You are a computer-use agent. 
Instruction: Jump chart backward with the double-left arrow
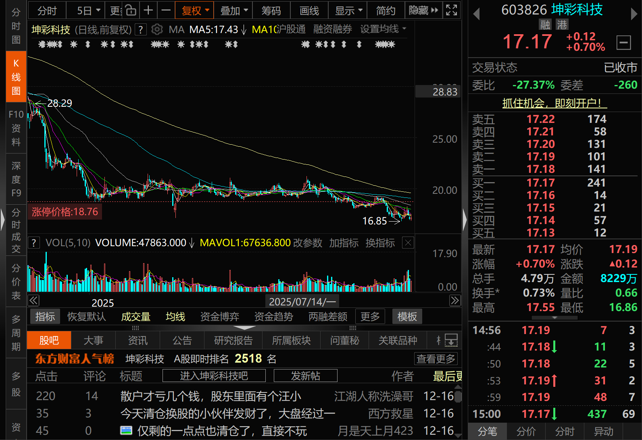[33, 301]
